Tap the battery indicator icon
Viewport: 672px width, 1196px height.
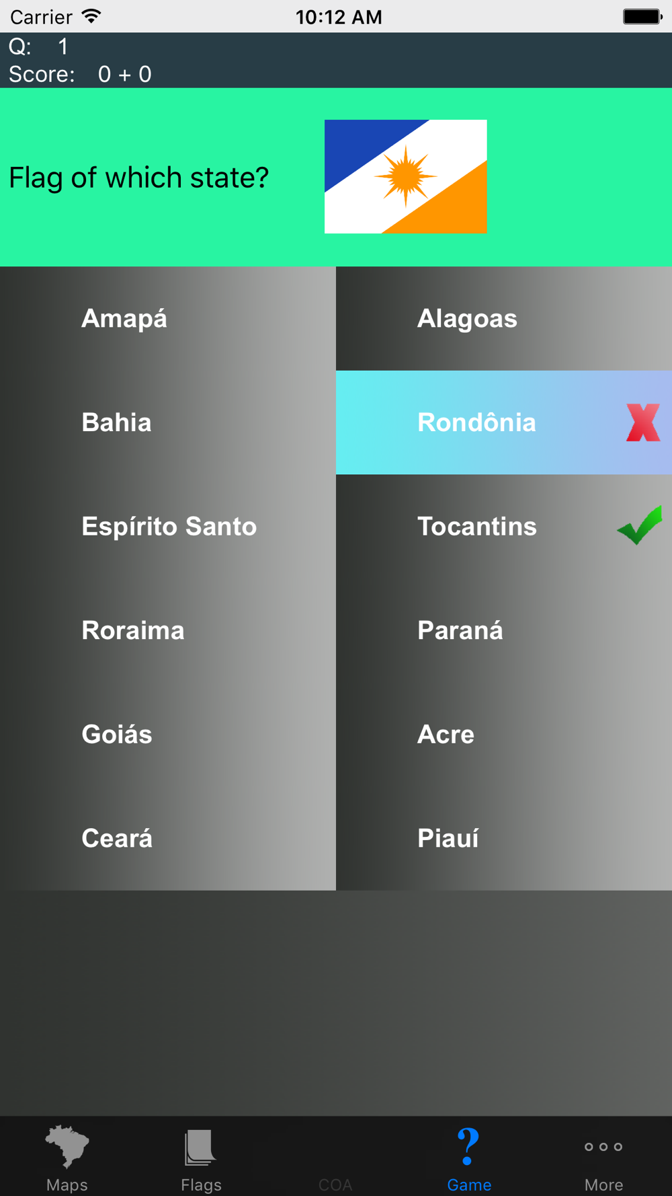tap(642, 16)
